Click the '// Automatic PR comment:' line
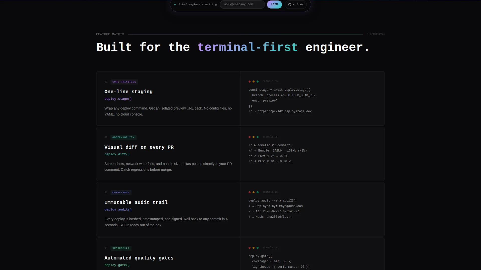 pos(270,145)
